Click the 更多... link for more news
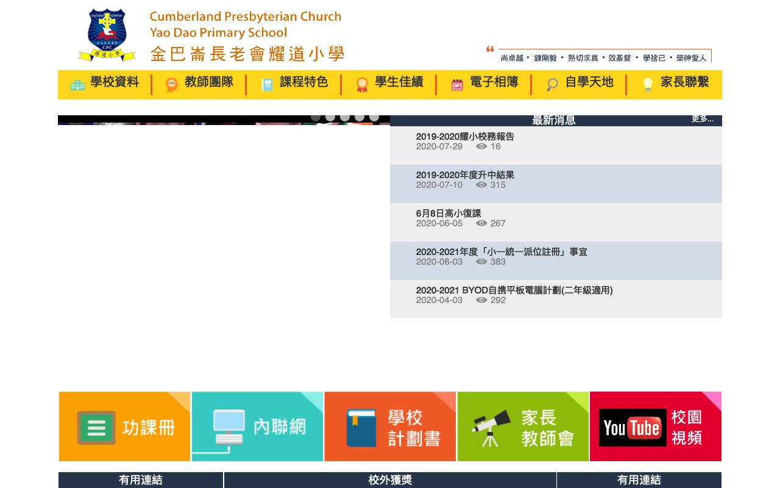This screenshot has height=488, width=780. point(702,120)
